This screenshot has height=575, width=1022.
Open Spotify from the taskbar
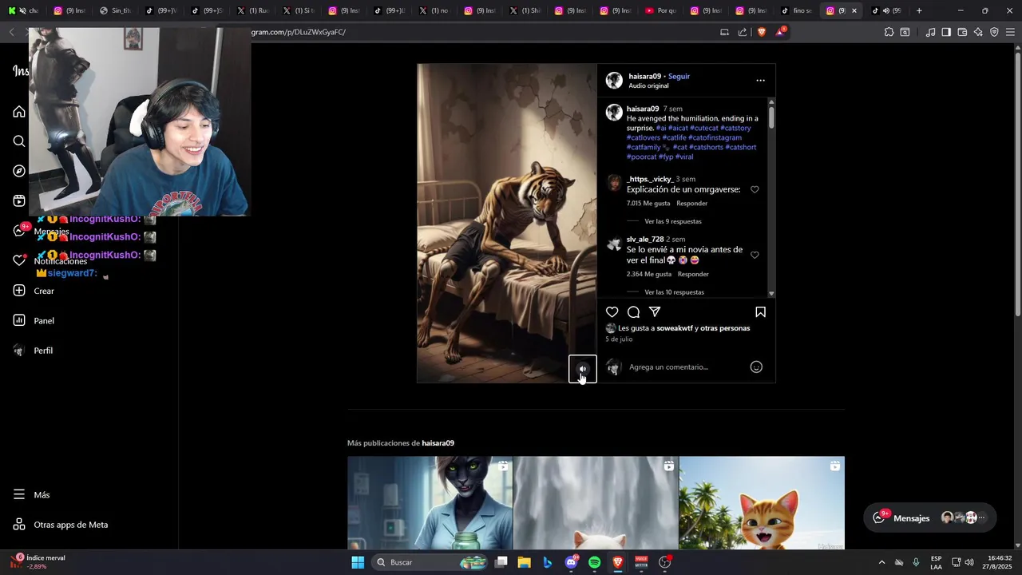point(594,562)
